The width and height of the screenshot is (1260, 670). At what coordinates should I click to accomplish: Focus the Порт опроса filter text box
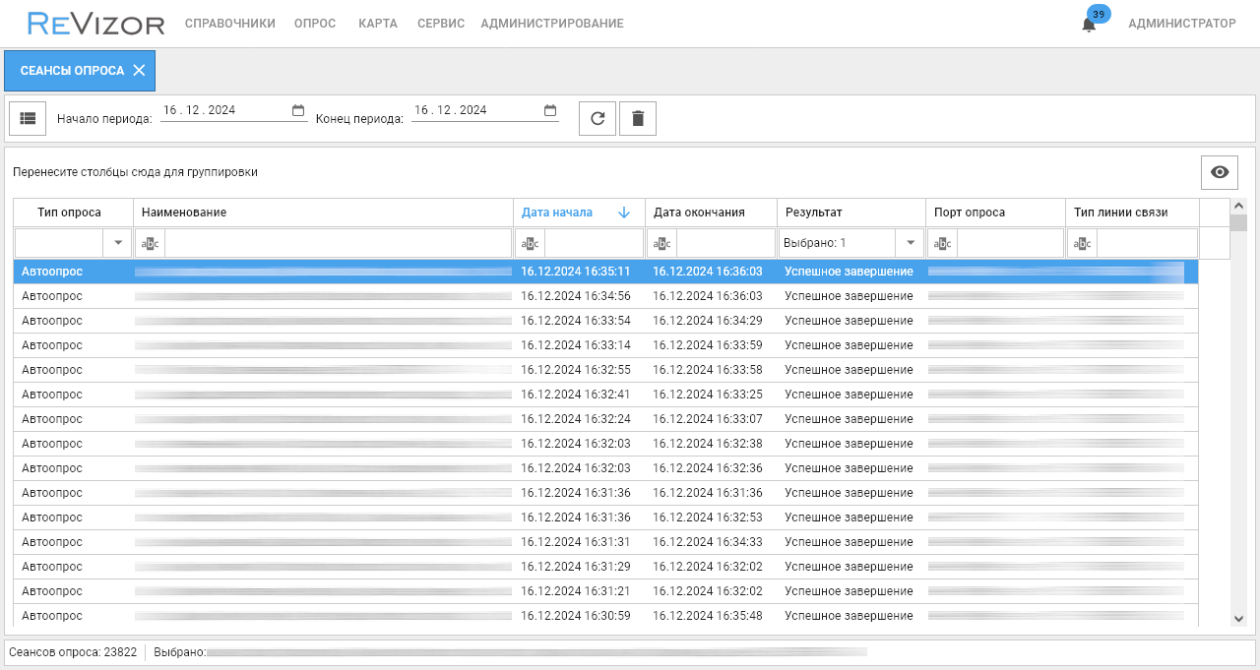point(1011,243)
